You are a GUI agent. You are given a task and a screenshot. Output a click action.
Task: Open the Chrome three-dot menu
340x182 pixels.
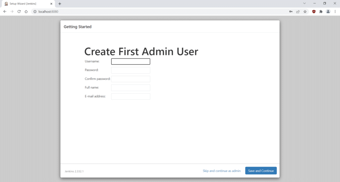(x=335, y=12)
